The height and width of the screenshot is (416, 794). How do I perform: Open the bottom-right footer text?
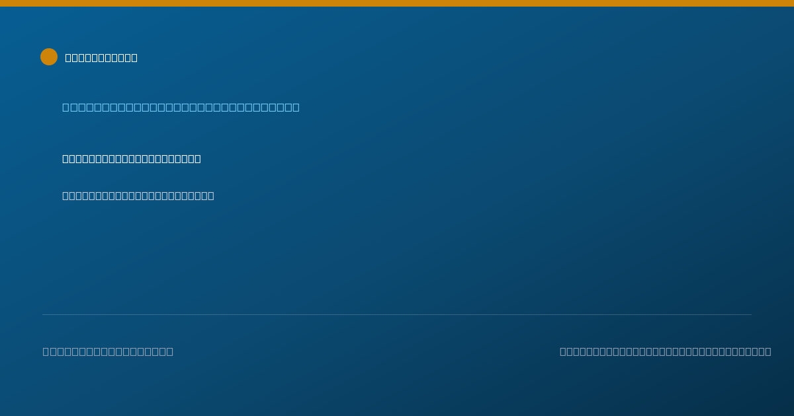[665, 351]
